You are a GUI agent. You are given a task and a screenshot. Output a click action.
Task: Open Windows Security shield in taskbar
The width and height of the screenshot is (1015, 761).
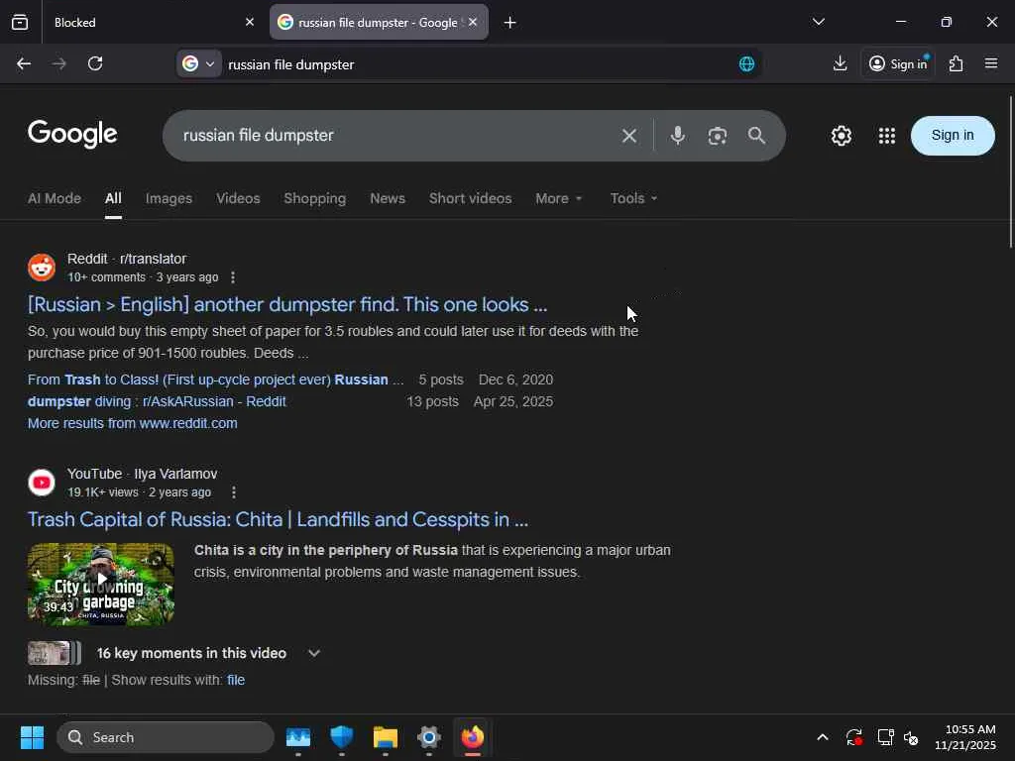click(x=341, y=737)
